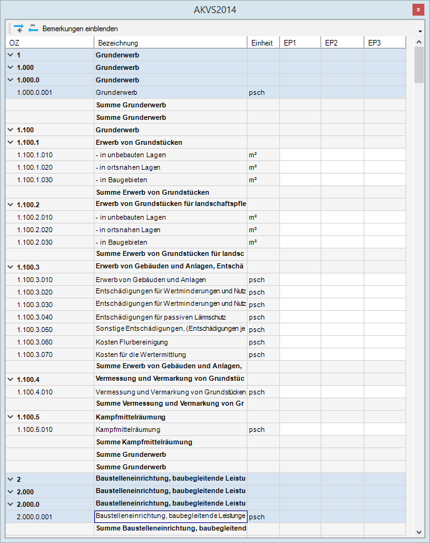This screenshot has height=543, width=430.
Task: Select row 1.100.1.020
Action: [x=206, y=167]
